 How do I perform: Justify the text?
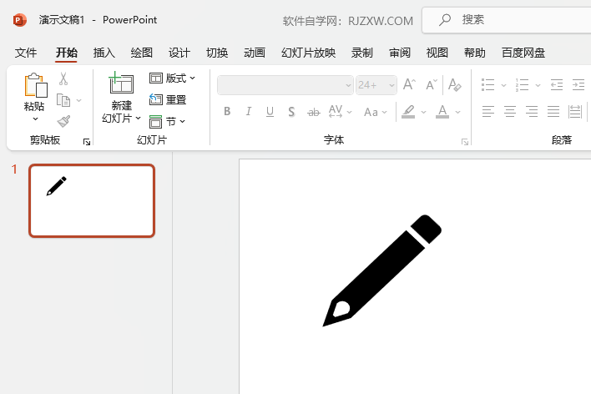point(553,112)
